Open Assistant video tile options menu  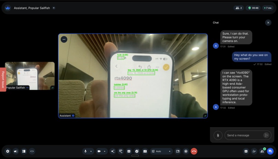click(x=64, y=39)
